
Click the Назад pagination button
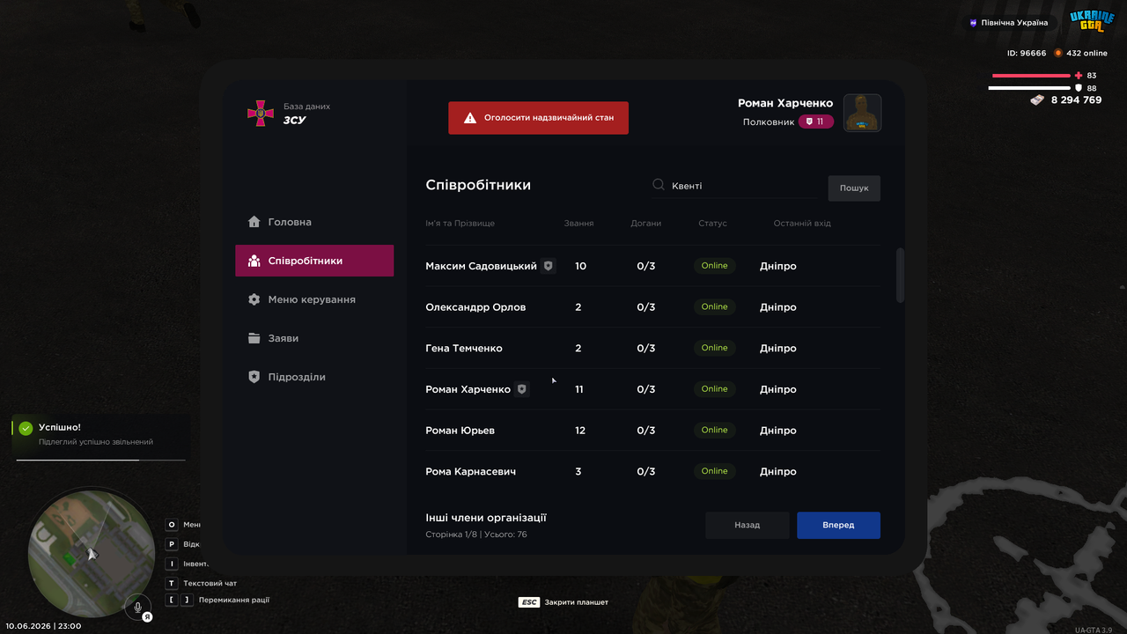point(748,525)
